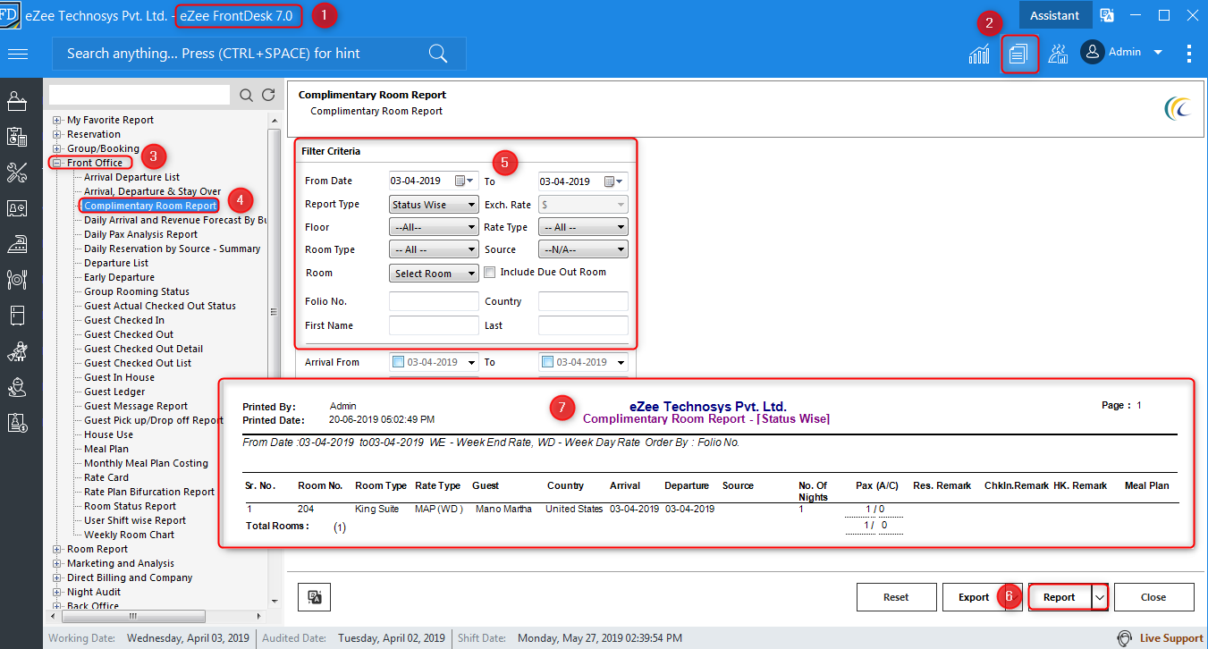
Task: Open the vertical three-dot more menu
Action: [x=1189, y=54]
